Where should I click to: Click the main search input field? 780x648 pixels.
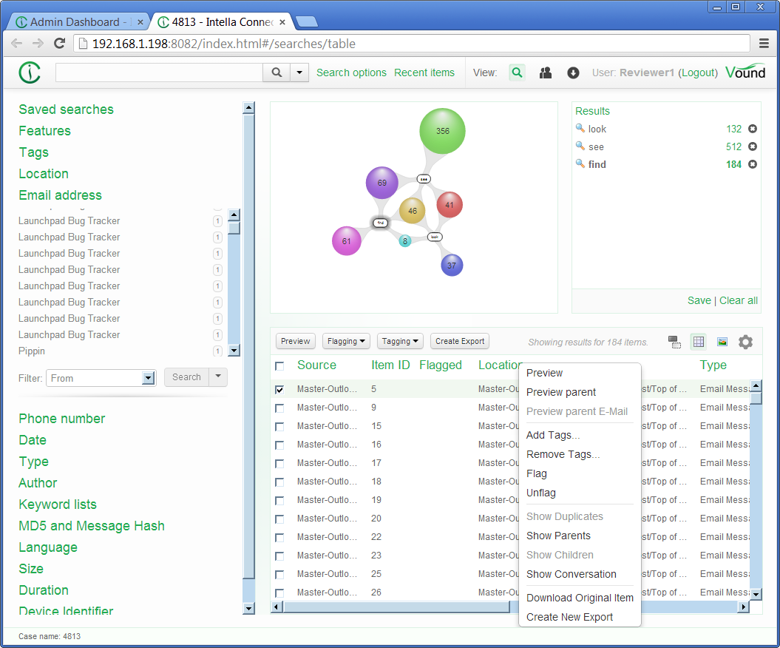[x=159, y=72]
